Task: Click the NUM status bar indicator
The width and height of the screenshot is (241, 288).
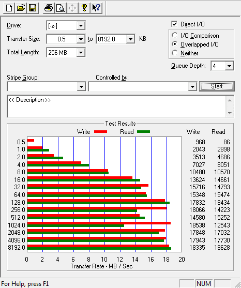Action: 204,284
